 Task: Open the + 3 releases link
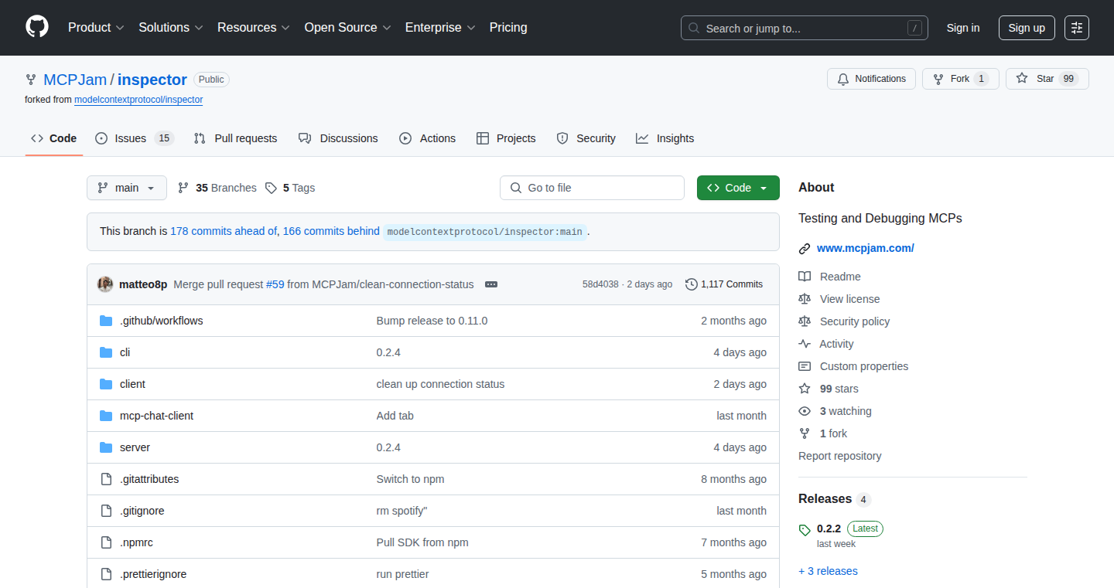828,571
